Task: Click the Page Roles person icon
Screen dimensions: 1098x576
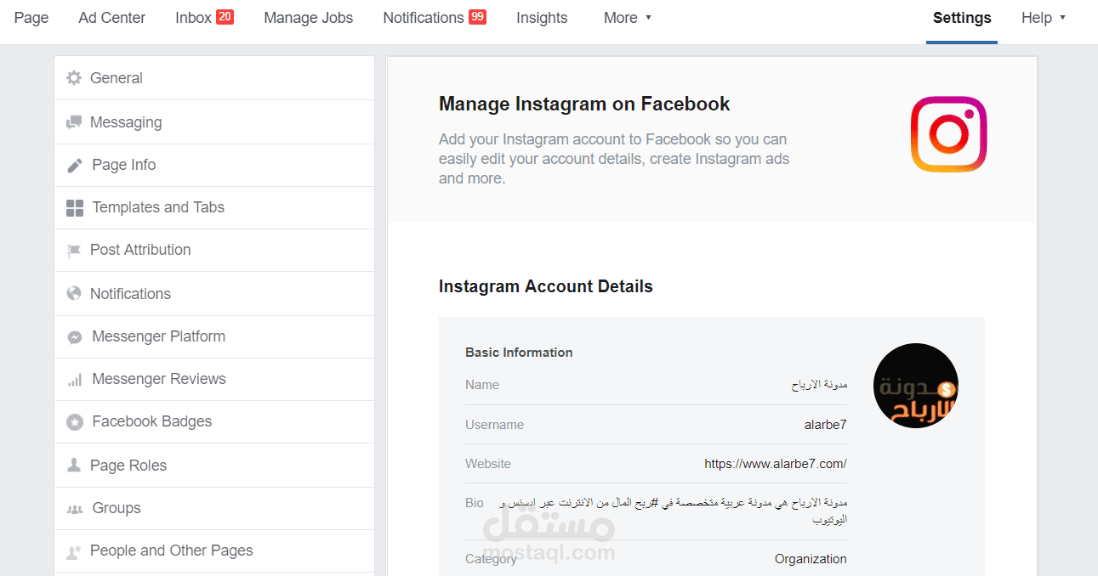Action: click(75, 464)
